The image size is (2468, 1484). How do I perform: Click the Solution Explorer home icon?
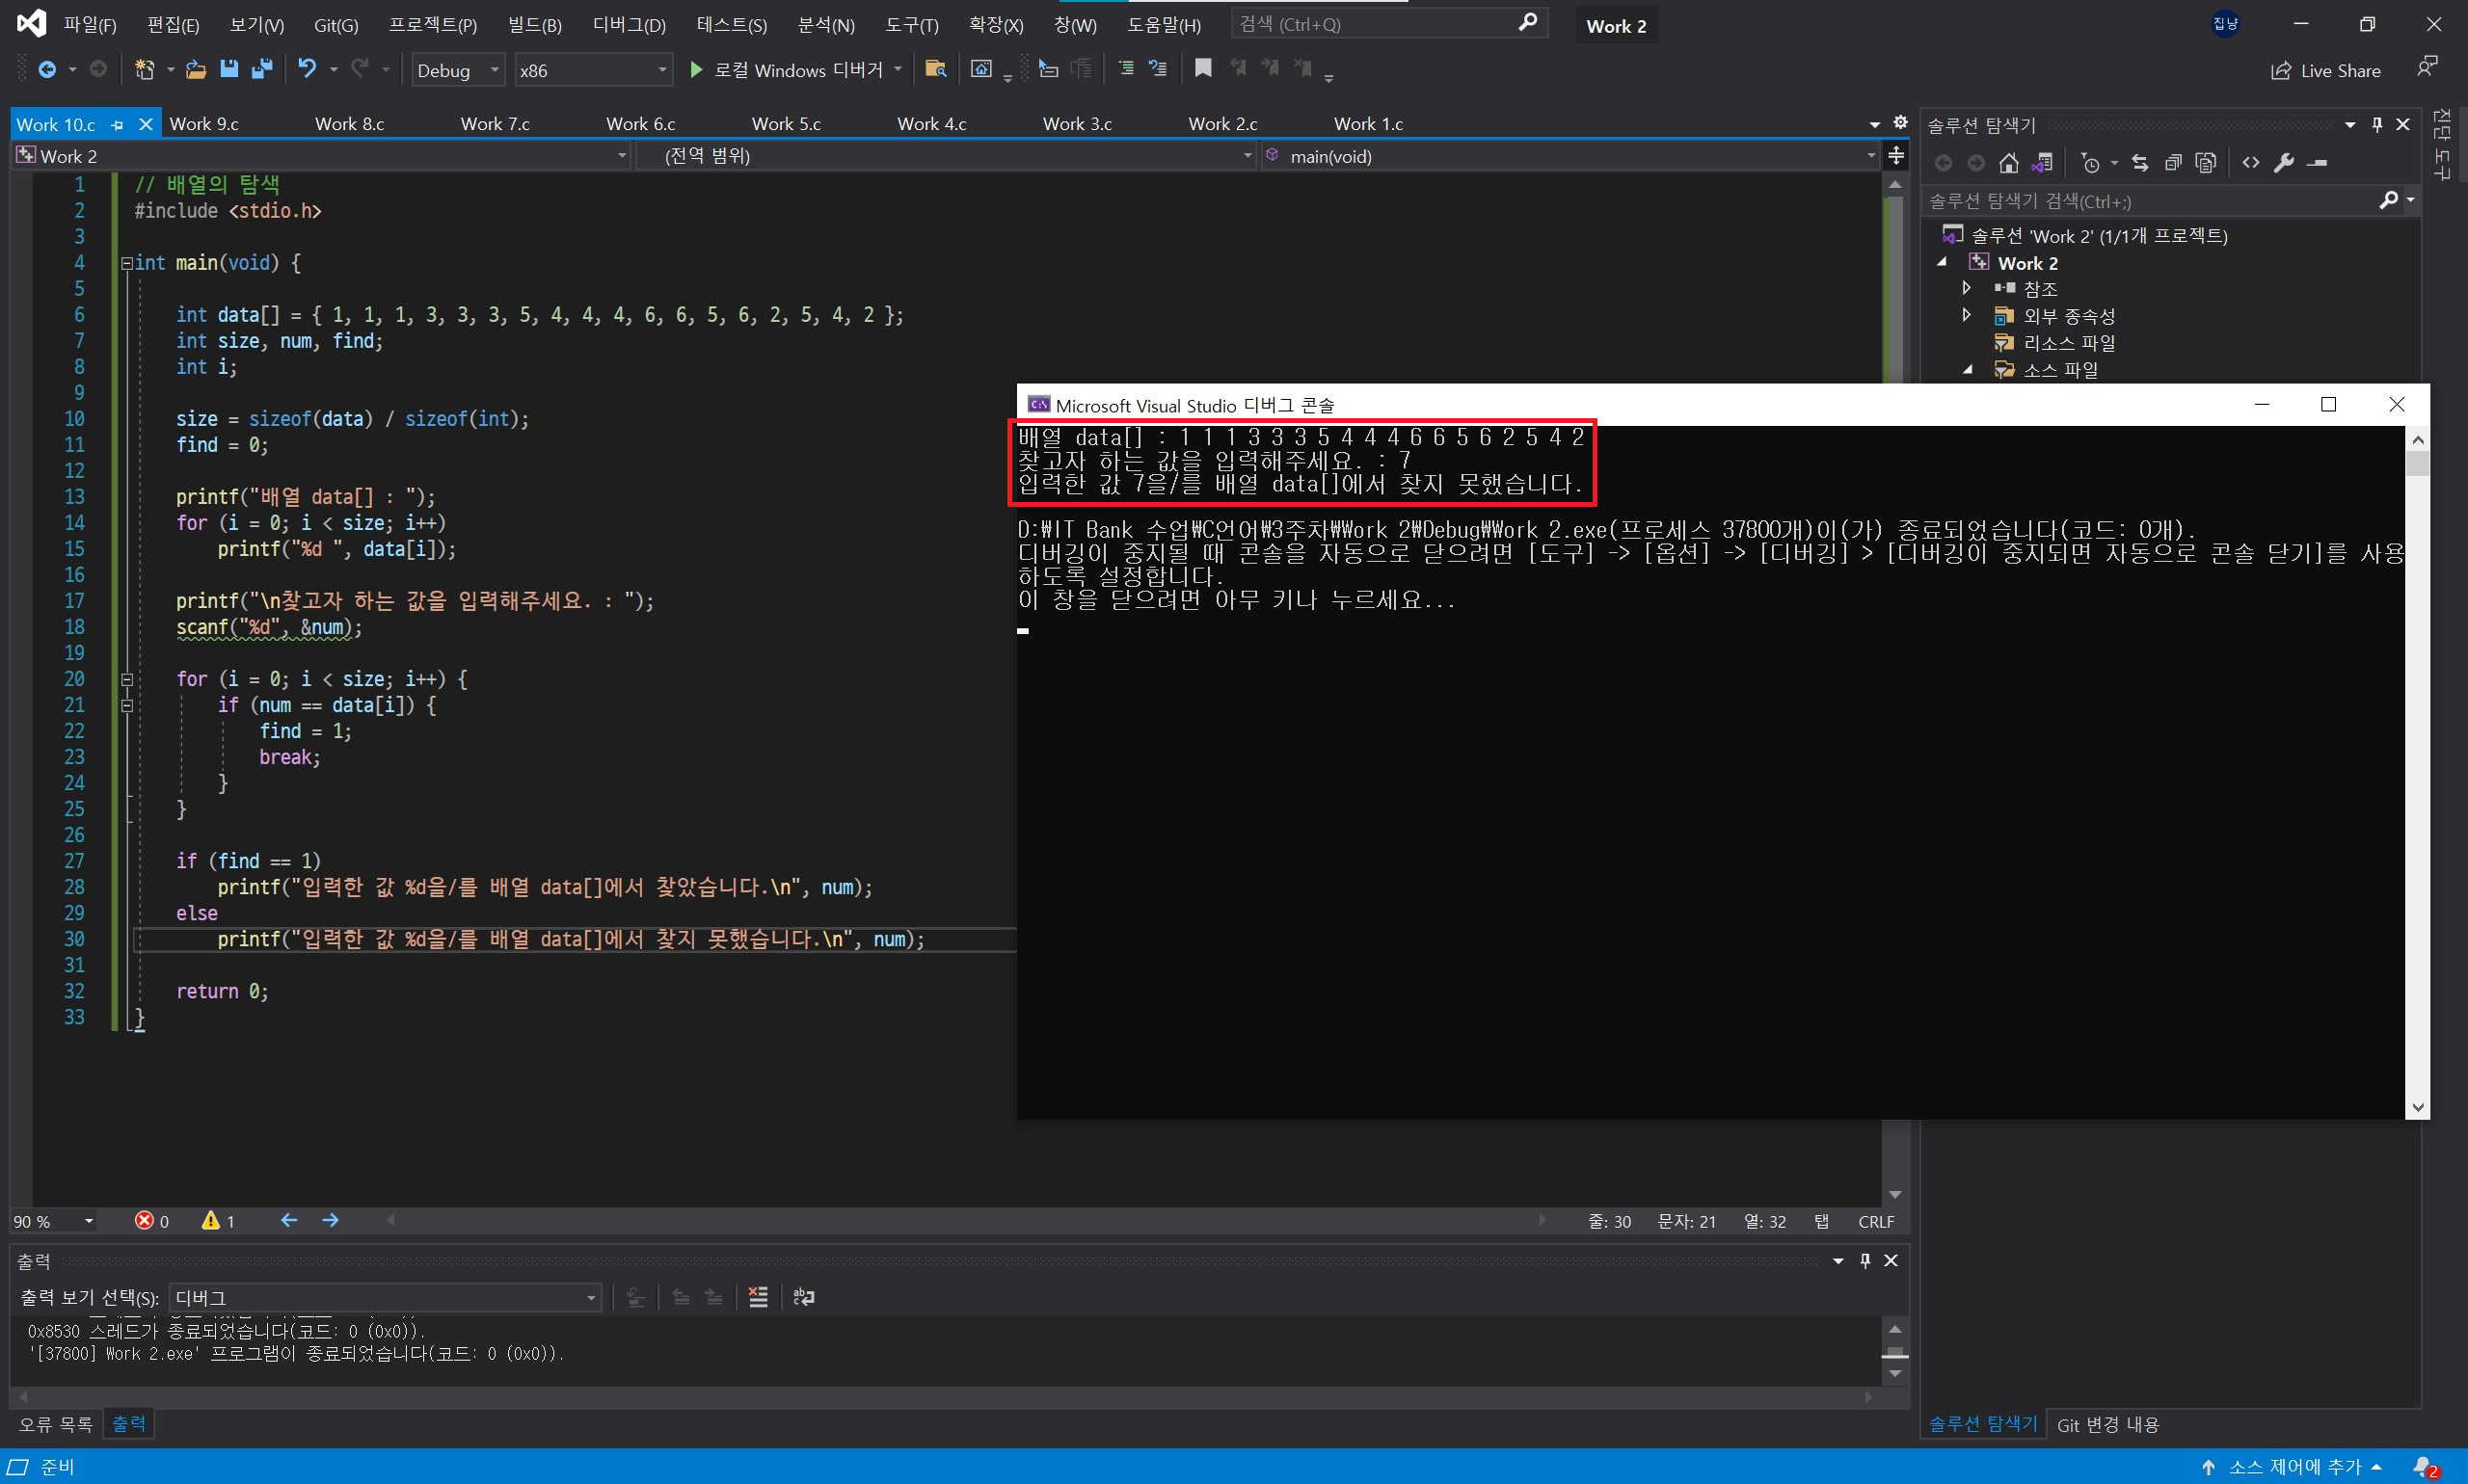2008,163
